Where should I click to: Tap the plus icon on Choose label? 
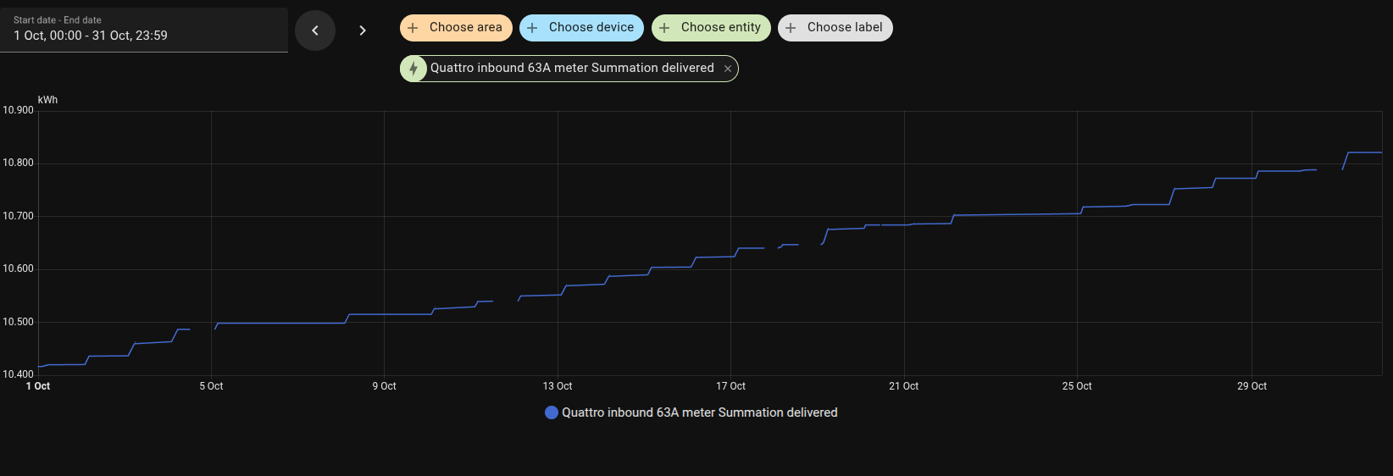791,28
